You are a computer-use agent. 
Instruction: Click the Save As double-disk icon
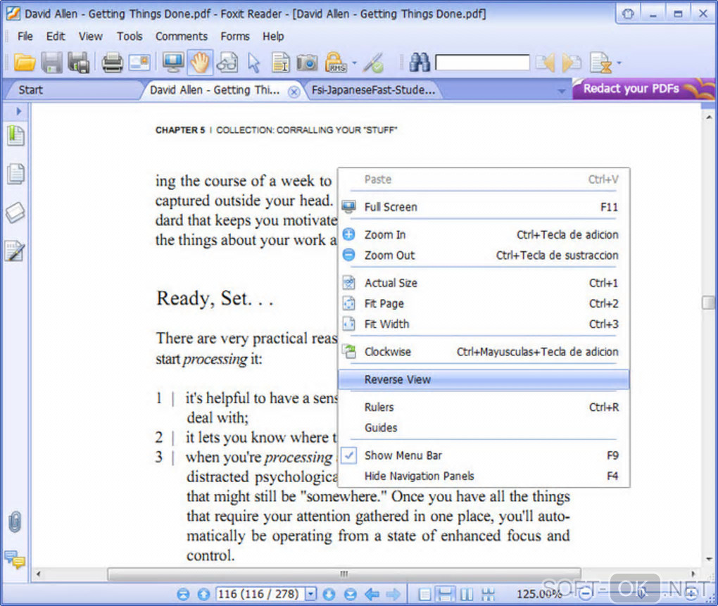tap(79, 62)
